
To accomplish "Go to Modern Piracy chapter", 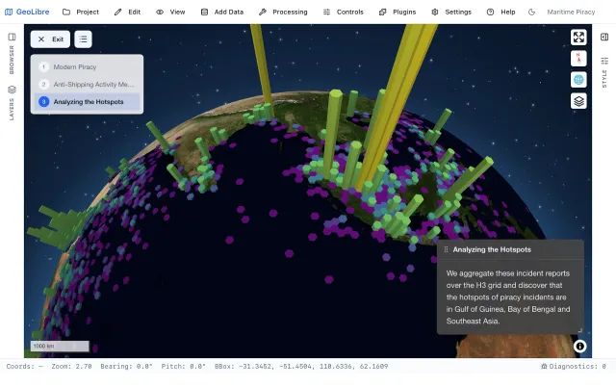I will pyautogui.click(x=87, y=66).
